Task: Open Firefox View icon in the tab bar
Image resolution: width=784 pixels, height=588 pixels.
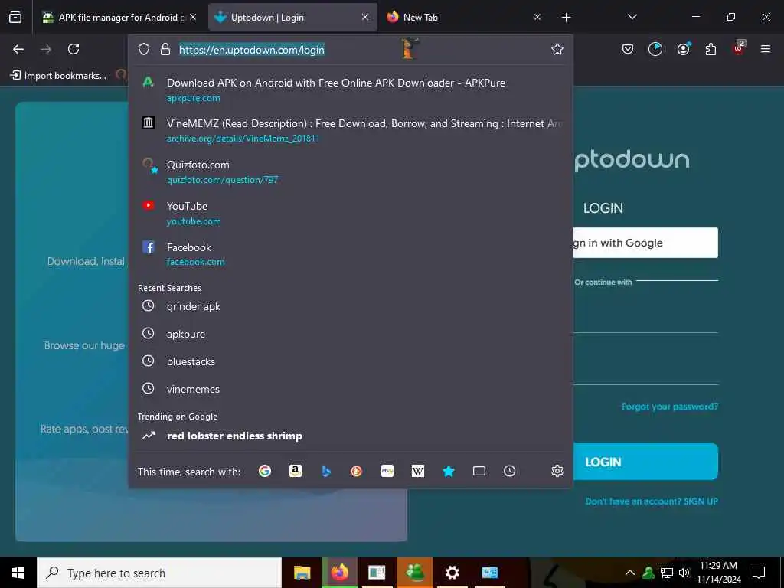Action: (15, 18)
